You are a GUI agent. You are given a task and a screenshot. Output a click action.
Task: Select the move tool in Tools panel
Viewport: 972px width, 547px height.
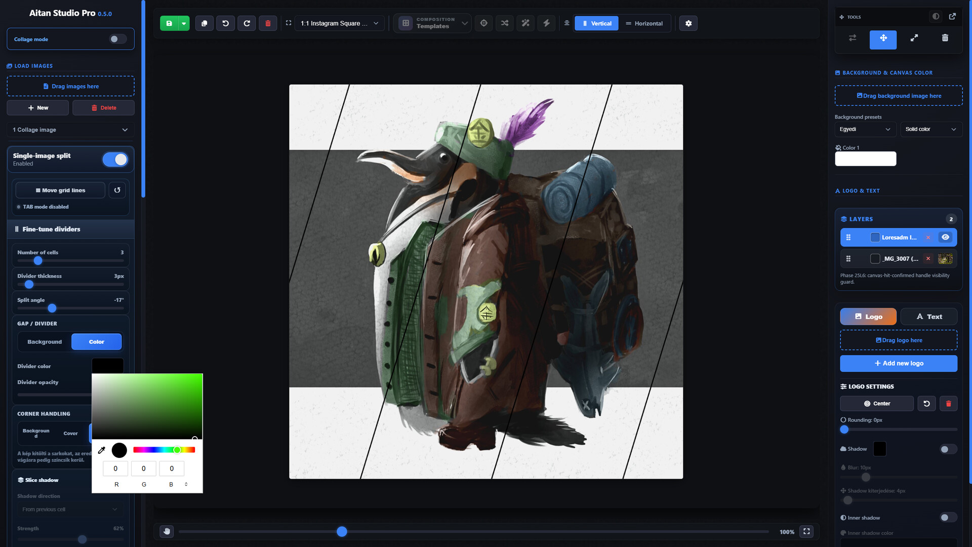[883, 38]
